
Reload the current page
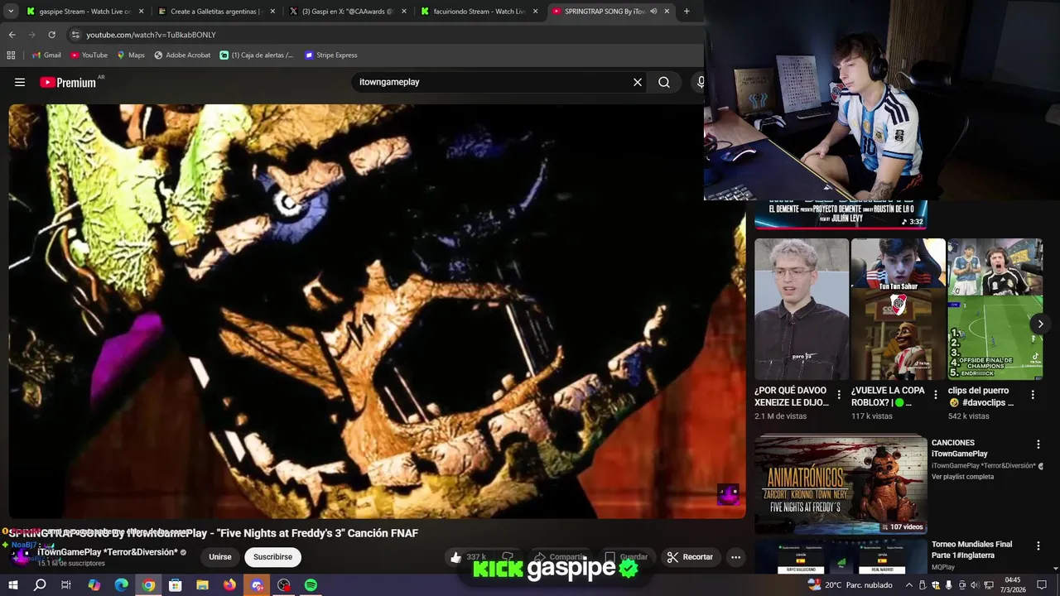pos(51,35)
